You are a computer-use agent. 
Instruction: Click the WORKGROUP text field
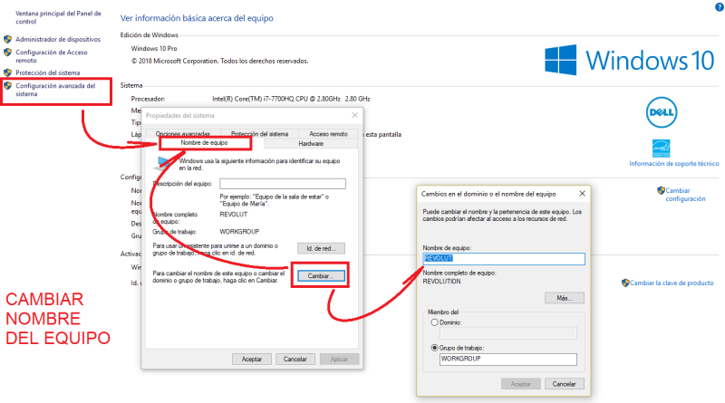click(508, 360)
